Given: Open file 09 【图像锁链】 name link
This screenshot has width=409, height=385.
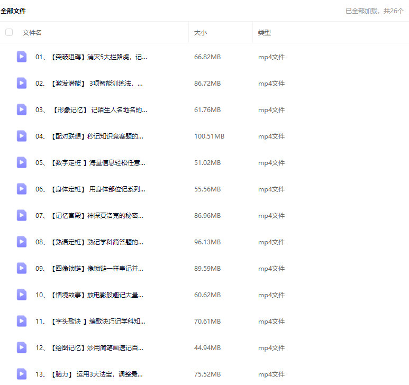Looking at the screenshot, I should [89, 269].
